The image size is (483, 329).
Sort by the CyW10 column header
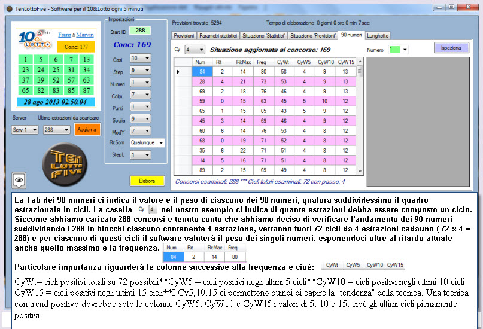(x=324, y=62)
